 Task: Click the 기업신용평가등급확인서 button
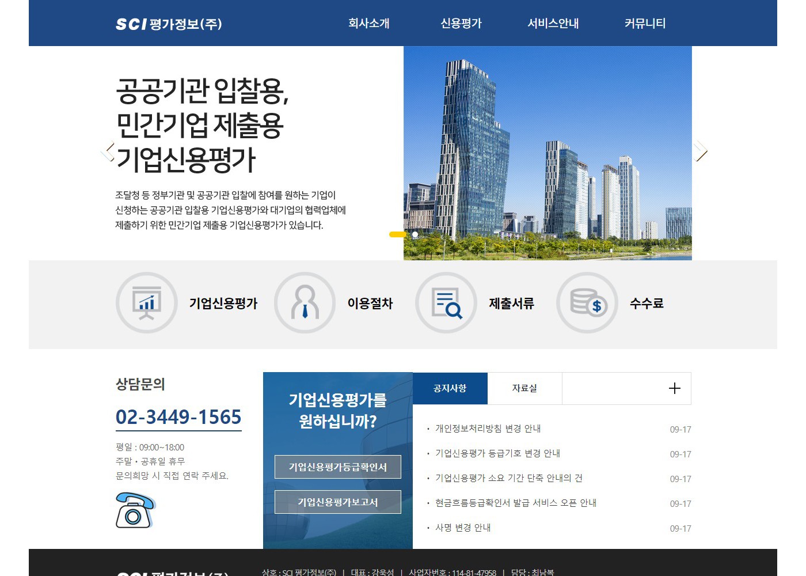[x=337, y=467]
